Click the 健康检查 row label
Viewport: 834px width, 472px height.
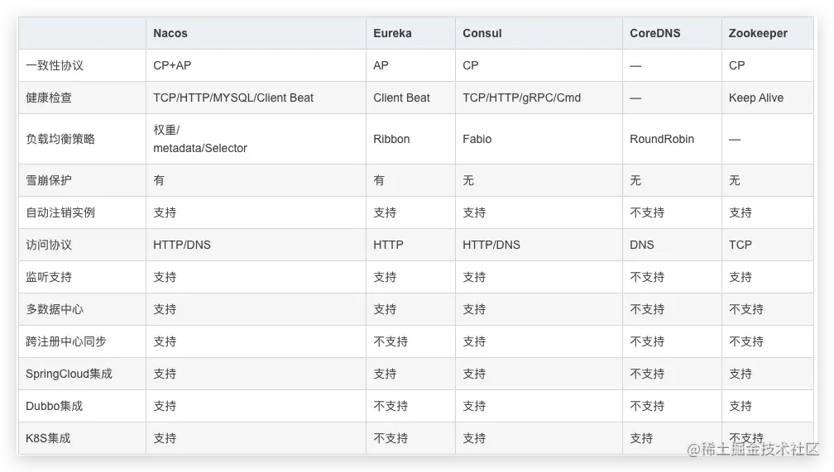tap(48, 98)
